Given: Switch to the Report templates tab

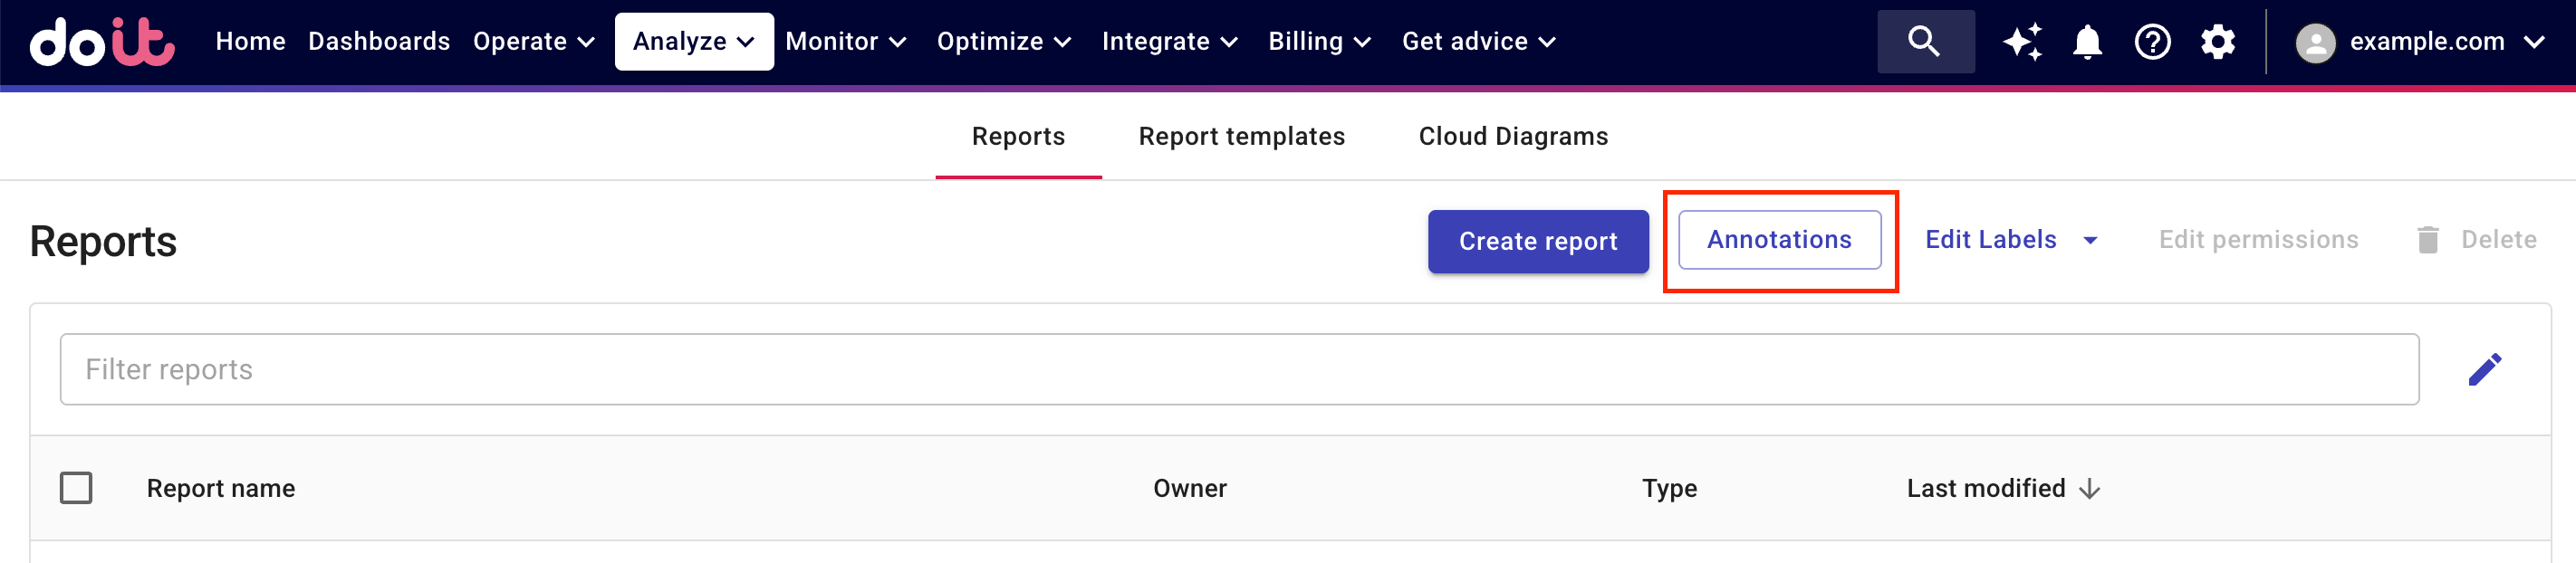Looking at the screenshot, I should (x=1241, y=136).
